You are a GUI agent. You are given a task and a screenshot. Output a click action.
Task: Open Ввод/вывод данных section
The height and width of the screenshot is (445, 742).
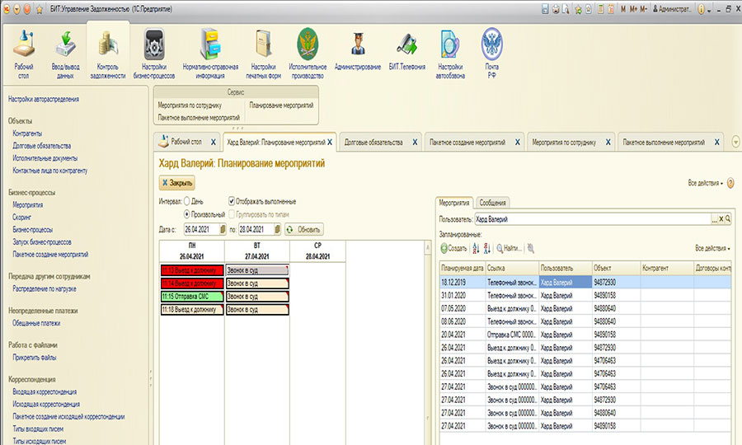tap(66, 44)
